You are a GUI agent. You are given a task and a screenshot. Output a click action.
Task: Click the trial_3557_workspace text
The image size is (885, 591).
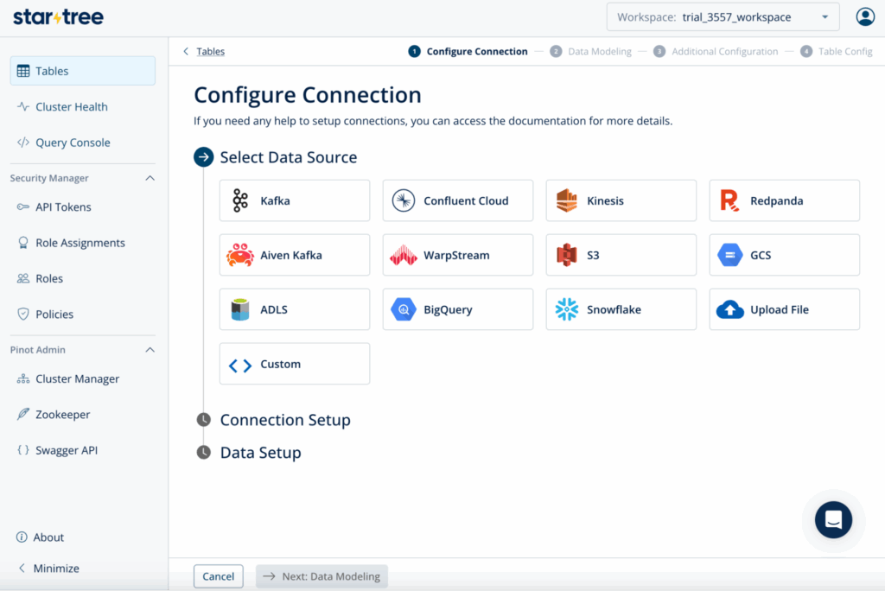(736, 17)
